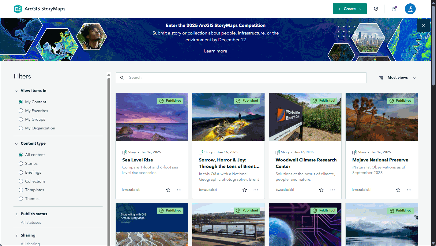
Task: Close the competition banner
Action: coord(423,26)
